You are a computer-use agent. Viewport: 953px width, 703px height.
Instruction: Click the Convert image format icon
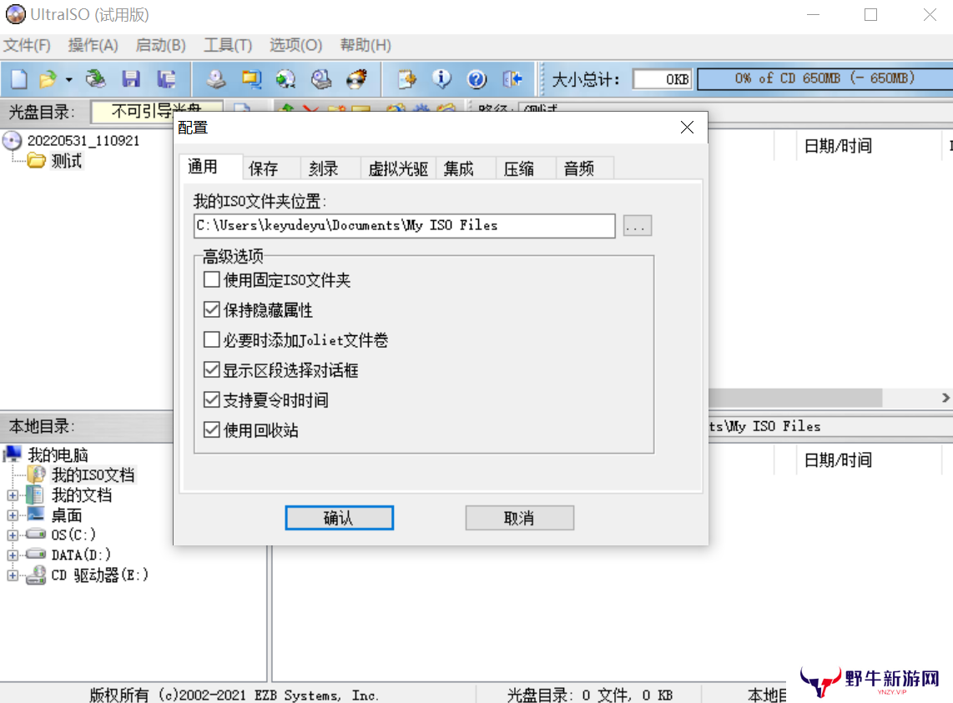(x=251, y=79)
